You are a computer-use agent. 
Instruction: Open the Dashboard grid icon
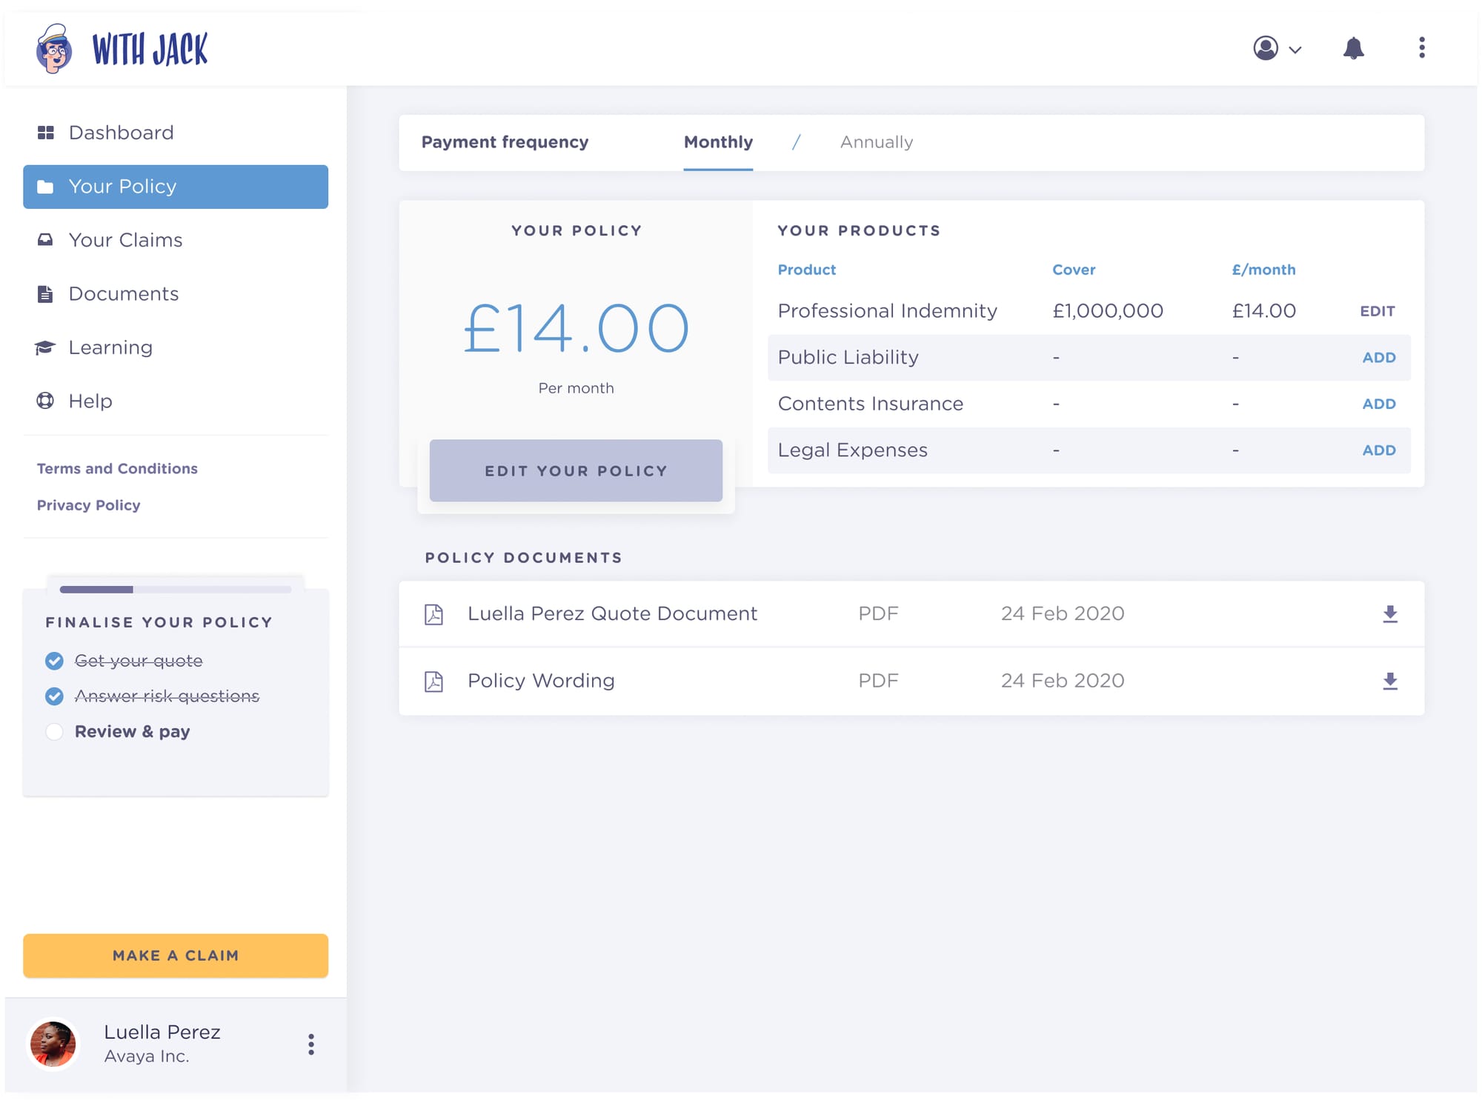pyautogui.click(x=46, y=133)
